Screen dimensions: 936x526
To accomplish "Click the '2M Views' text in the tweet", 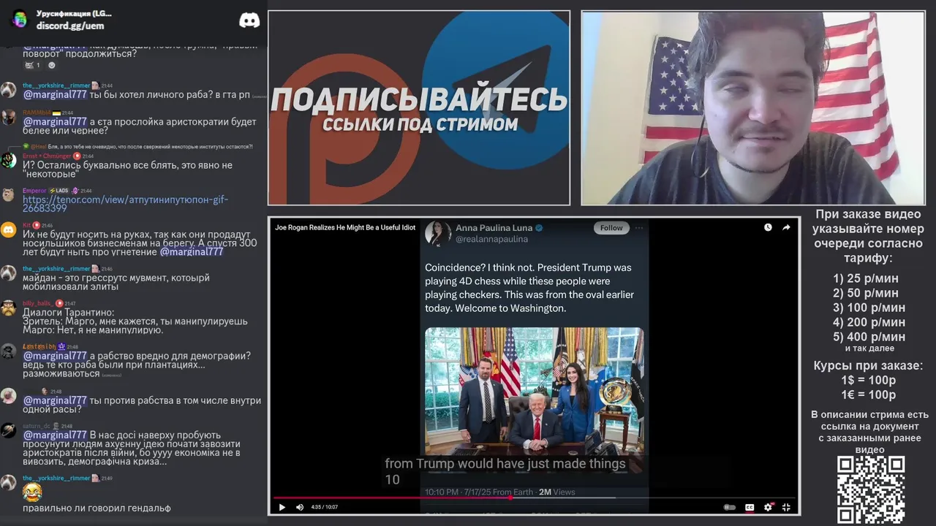I will 557,492.
